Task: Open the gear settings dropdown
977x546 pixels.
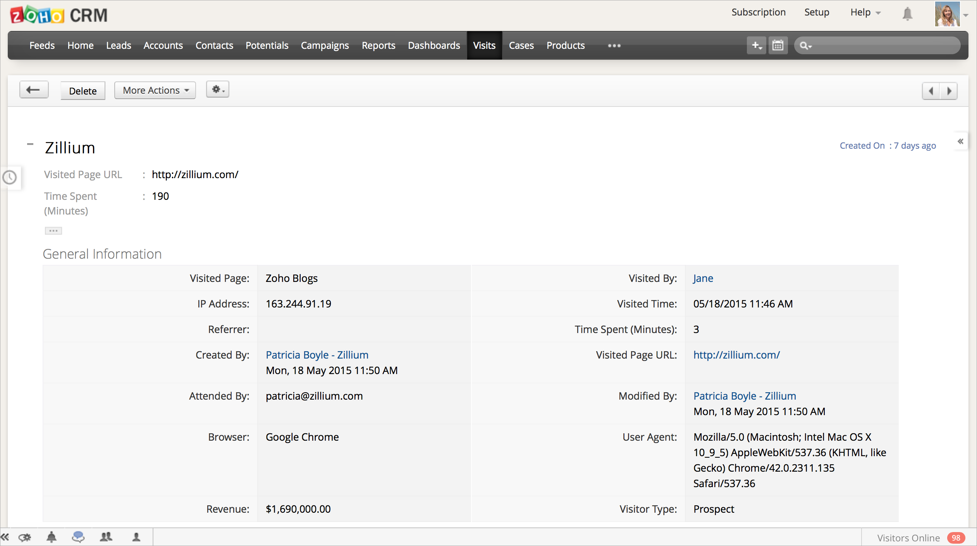Action: [x=218, y=89]
